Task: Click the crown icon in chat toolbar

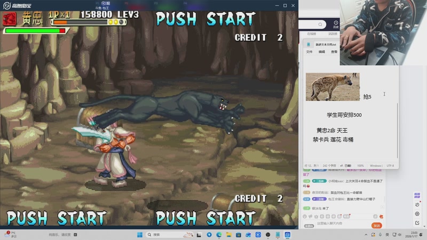Action: 316,217
